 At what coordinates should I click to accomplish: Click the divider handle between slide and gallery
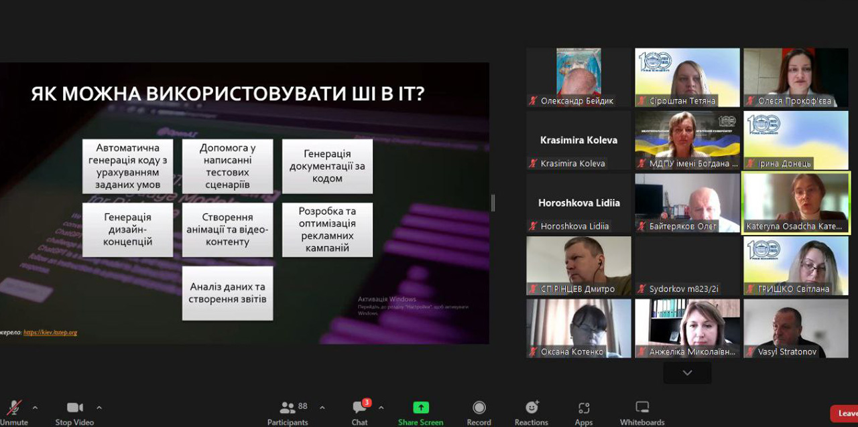tap(493, 203)
